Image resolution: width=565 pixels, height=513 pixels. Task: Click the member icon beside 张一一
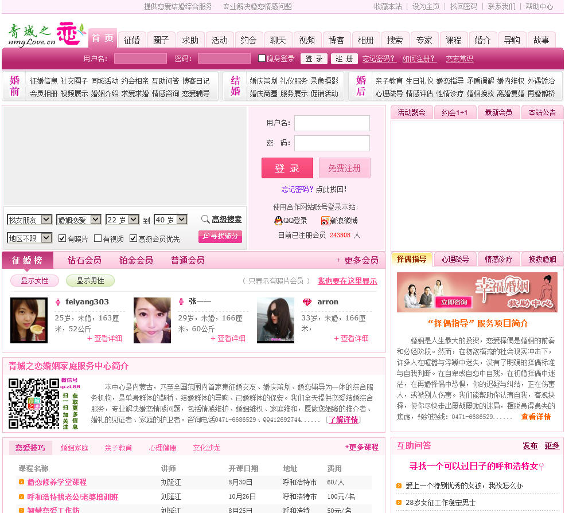click(x=181, y=301)
